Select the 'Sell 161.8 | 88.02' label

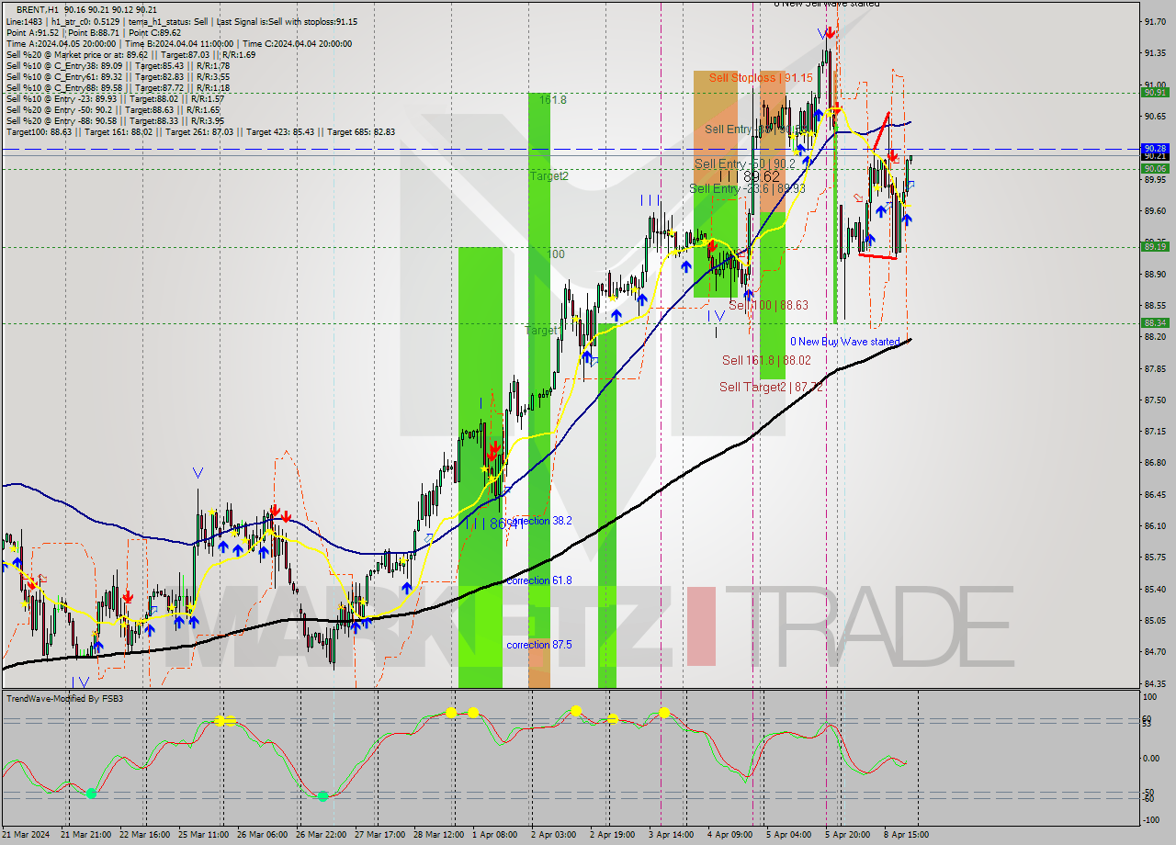click(766, 361)
